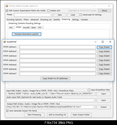Viewport: 117px width, 125px height.
Task: Click Add to Encoding list button
Action: [57, 115]
